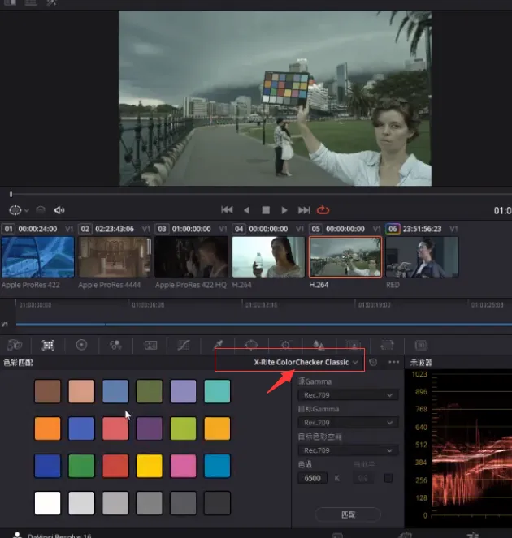Open the Blur palette
This screenshot has width=512, height=538.
point(319,345)
